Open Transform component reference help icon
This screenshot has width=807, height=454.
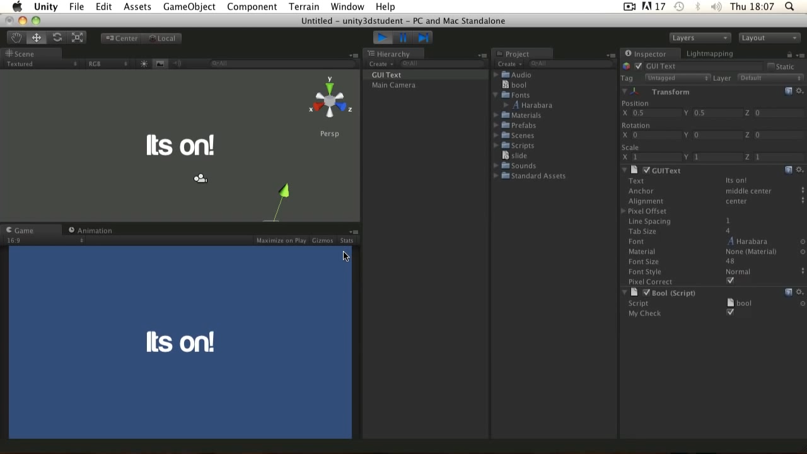(789, 91)
